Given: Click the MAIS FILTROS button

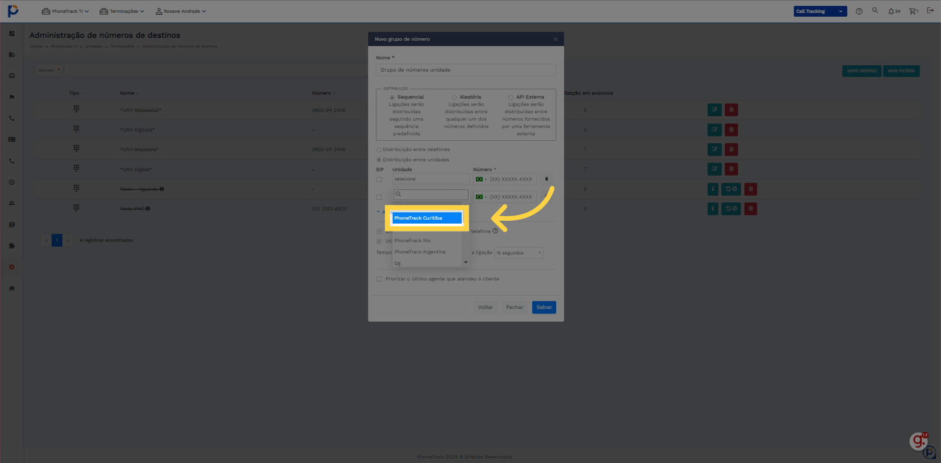Looking at the screenshot, I should [901, 71].
